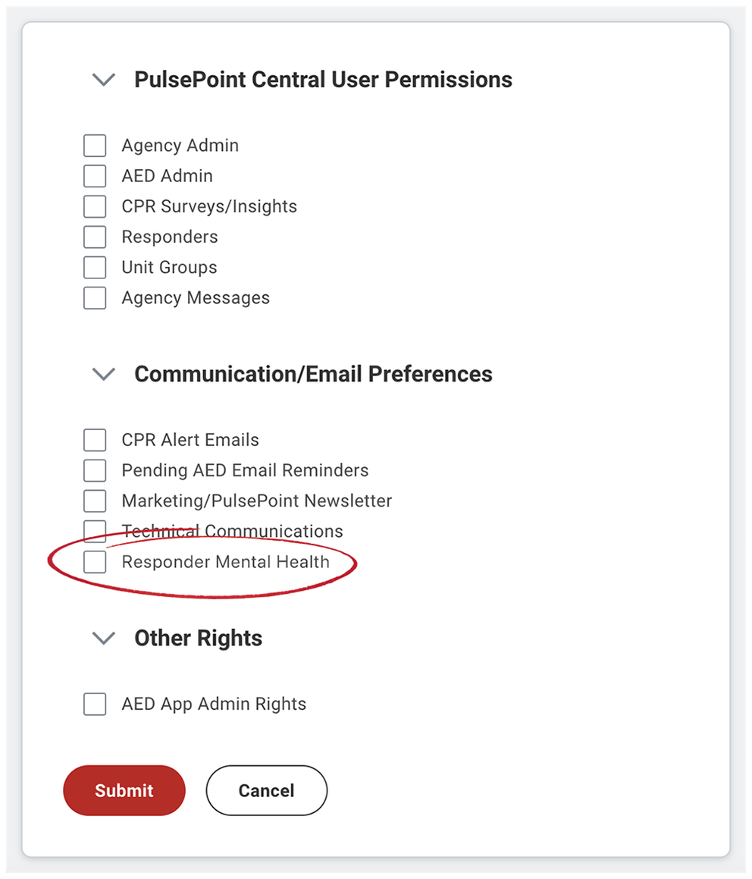Click the Cancel button
This screenshot has height=879, width=752.
pyautogui.click(x=266, y=790)
